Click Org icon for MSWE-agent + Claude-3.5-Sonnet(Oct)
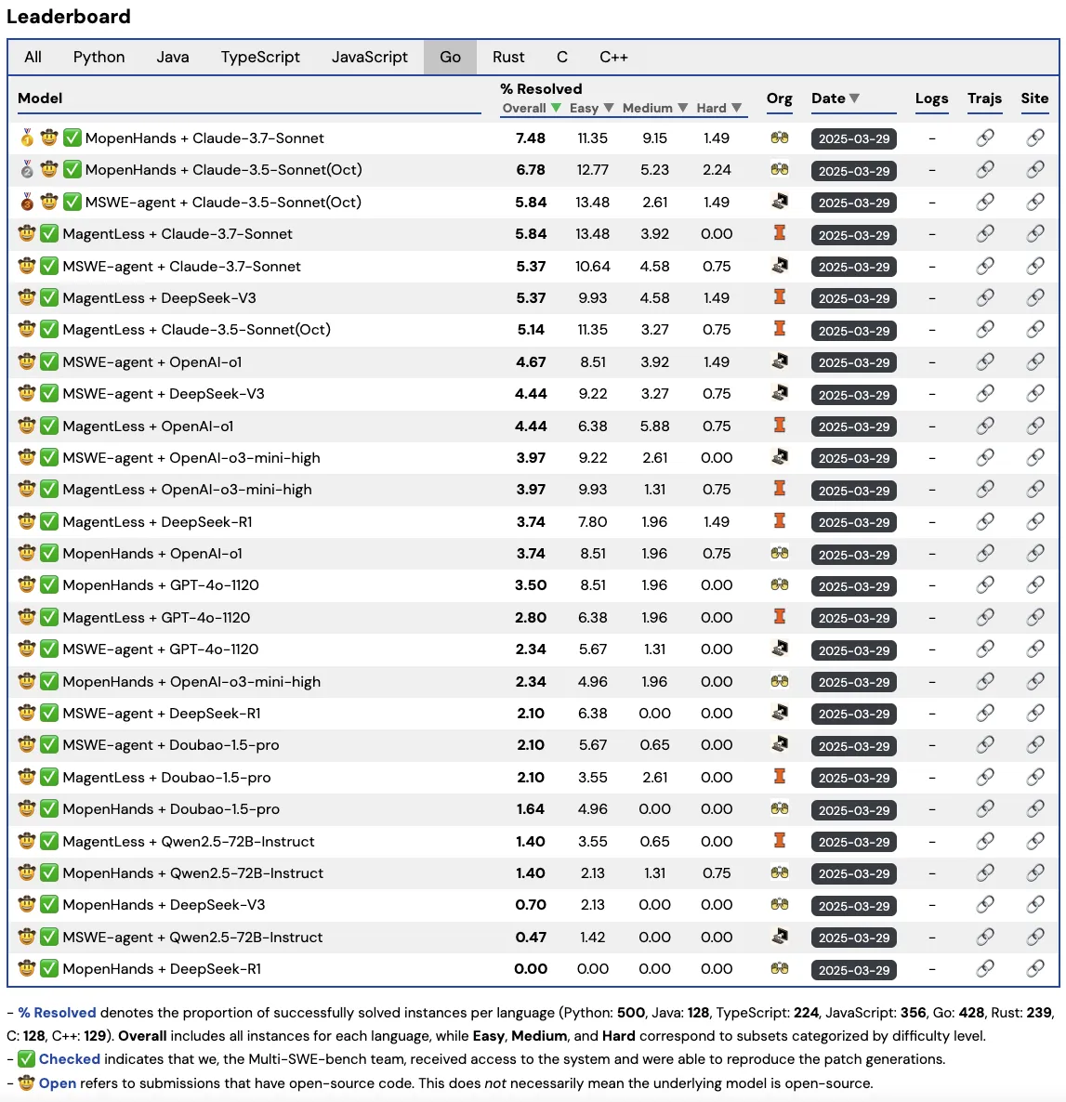The height and width of the screenshot is (1102, 1066). (779, 202)
